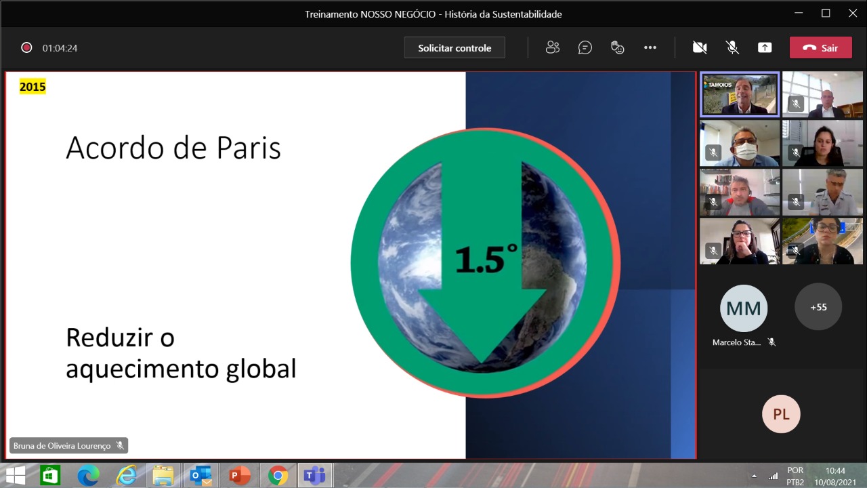Toggle the camera on
The height and width of the screenshot is (488, 867).
(x=700, y=47)
